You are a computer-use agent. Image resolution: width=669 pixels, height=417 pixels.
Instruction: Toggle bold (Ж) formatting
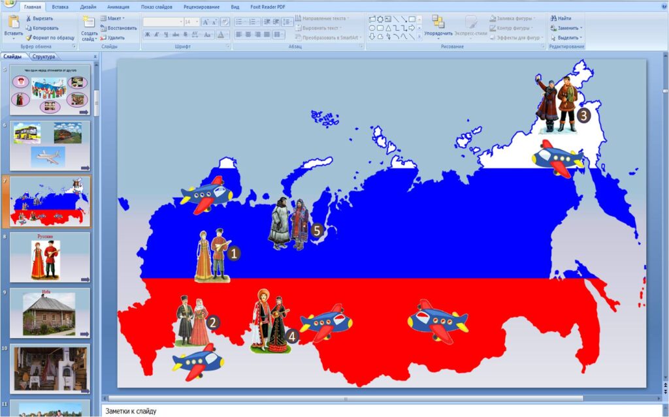pyautogui.click(x=148, y=35)
